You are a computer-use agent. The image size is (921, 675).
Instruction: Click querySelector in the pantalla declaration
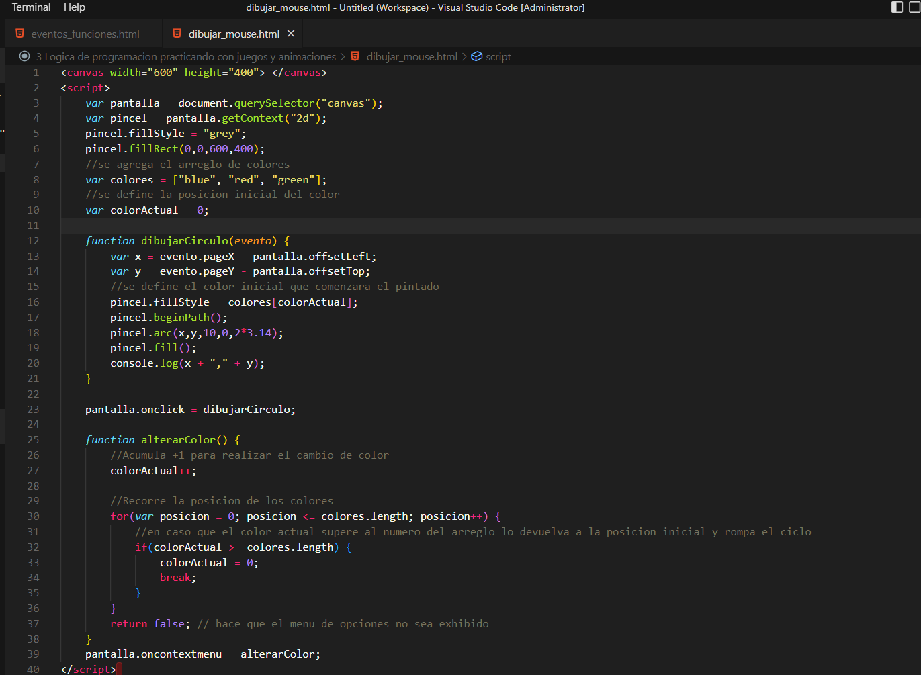coord(275,103)
